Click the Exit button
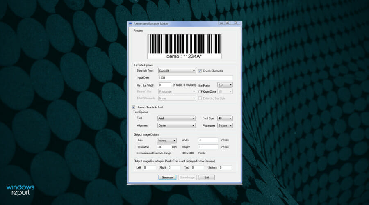 point(207,178)
